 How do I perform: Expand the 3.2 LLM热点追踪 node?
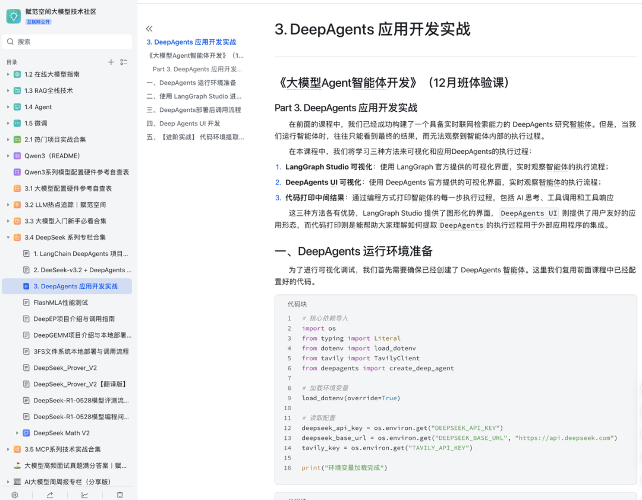(x=8, y=205)
